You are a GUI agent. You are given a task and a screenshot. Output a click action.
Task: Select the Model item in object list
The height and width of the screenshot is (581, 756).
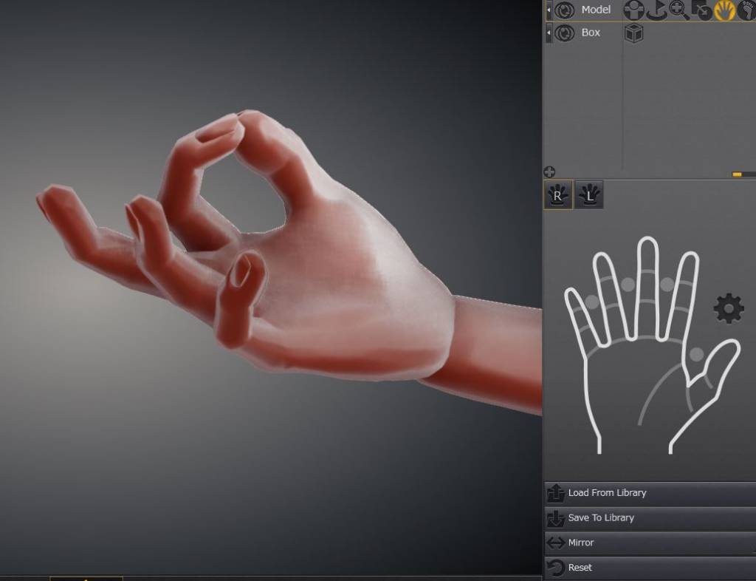pos(596,10)
